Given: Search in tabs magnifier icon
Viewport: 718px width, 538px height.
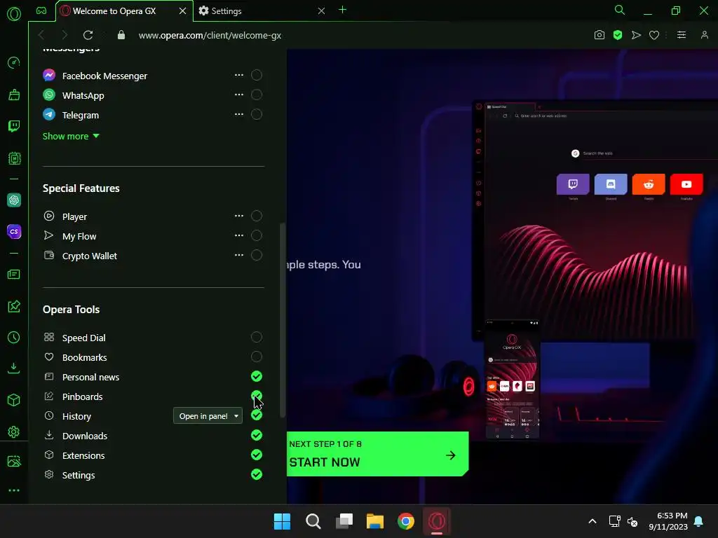Looking at the screenshot, I should tap(620, 10).
